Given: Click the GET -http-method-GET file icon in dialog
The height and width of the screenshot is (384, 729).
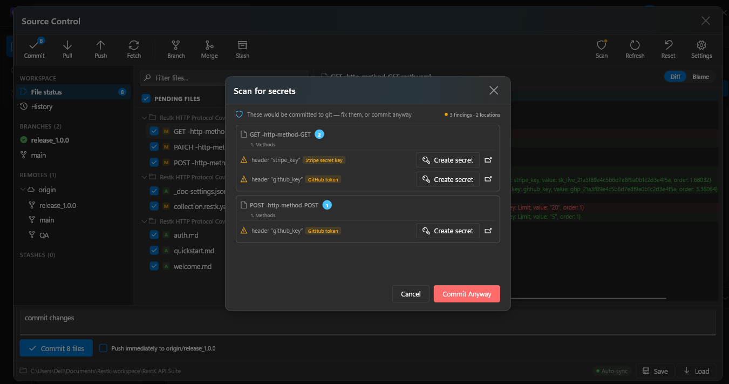Looking at the screenshot, I should pos(244,134).
